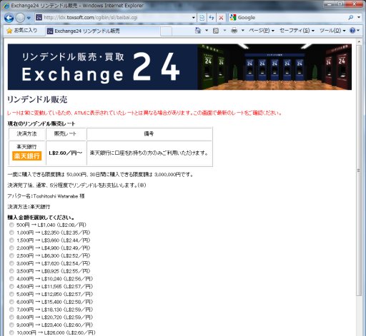366x336 pixels.
Task: Select the 10,000円 → L$26,000 option
Action: pos(11,332)
